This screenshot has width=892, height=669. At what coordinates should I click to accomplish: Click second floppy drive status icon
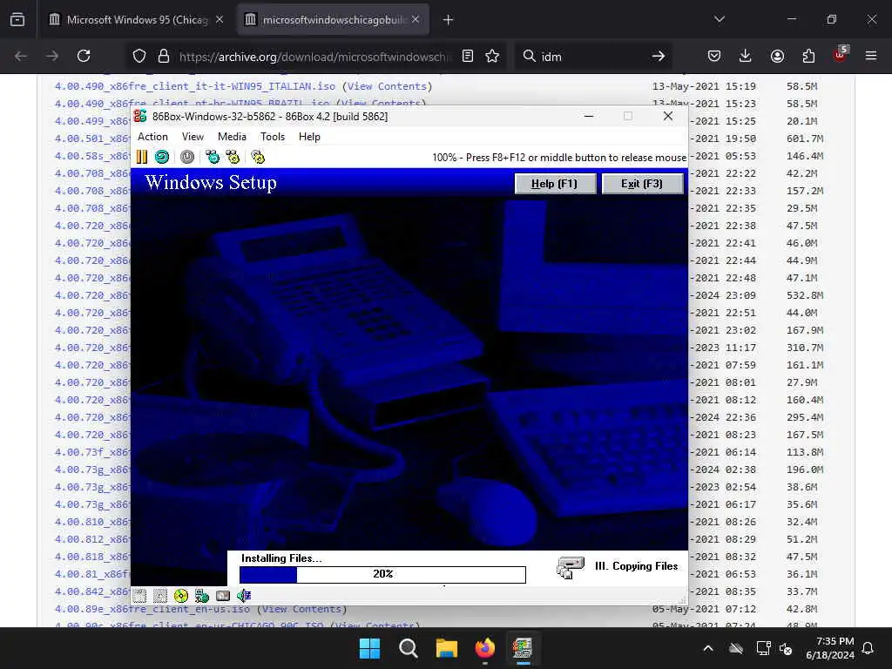click(160, 596)
